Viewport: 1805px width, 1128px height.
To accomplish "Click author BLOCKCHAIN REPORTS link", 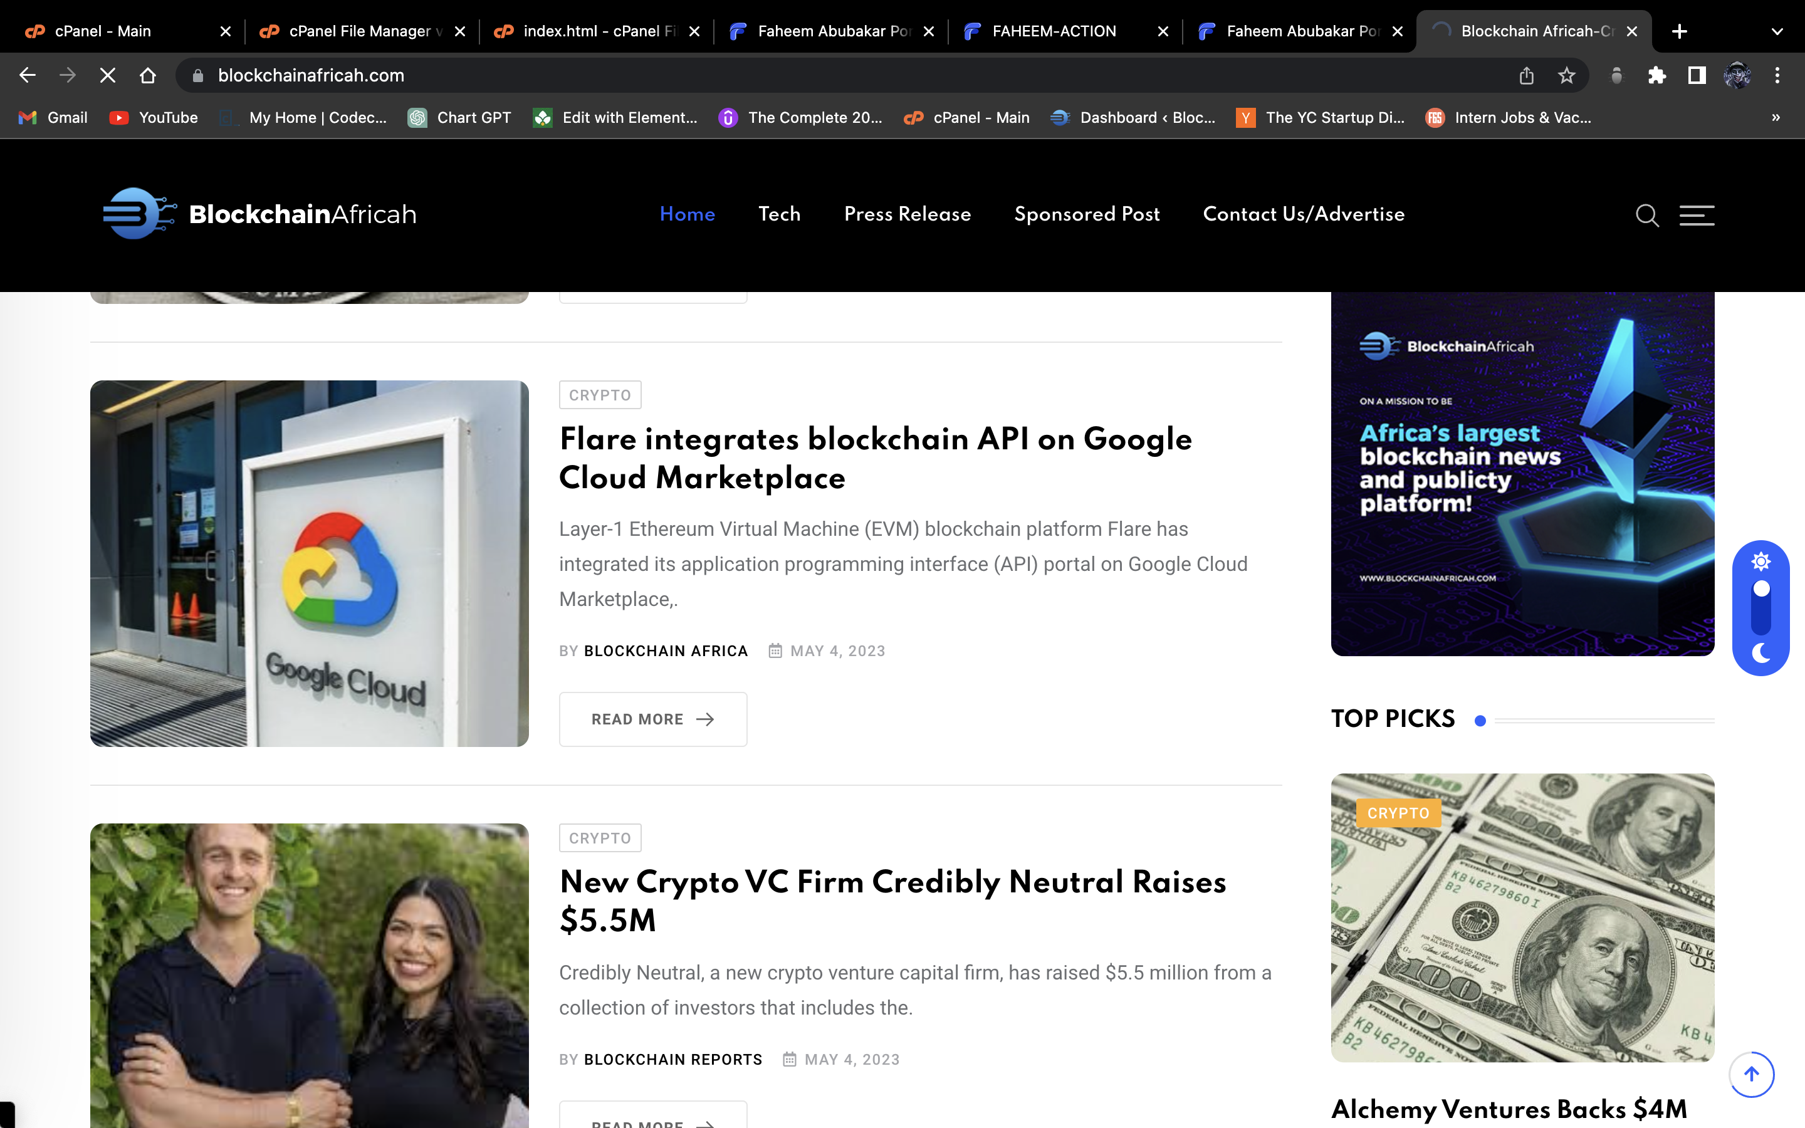I will click(672, 1059).
